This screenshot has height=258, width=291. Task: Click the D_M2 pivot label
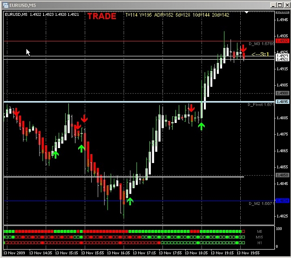[x=261, y=204]
